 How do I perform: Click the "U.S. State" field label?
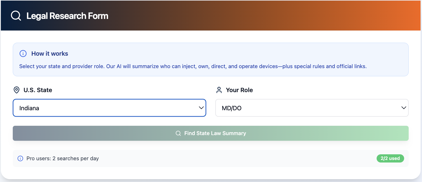pos(38,90)
